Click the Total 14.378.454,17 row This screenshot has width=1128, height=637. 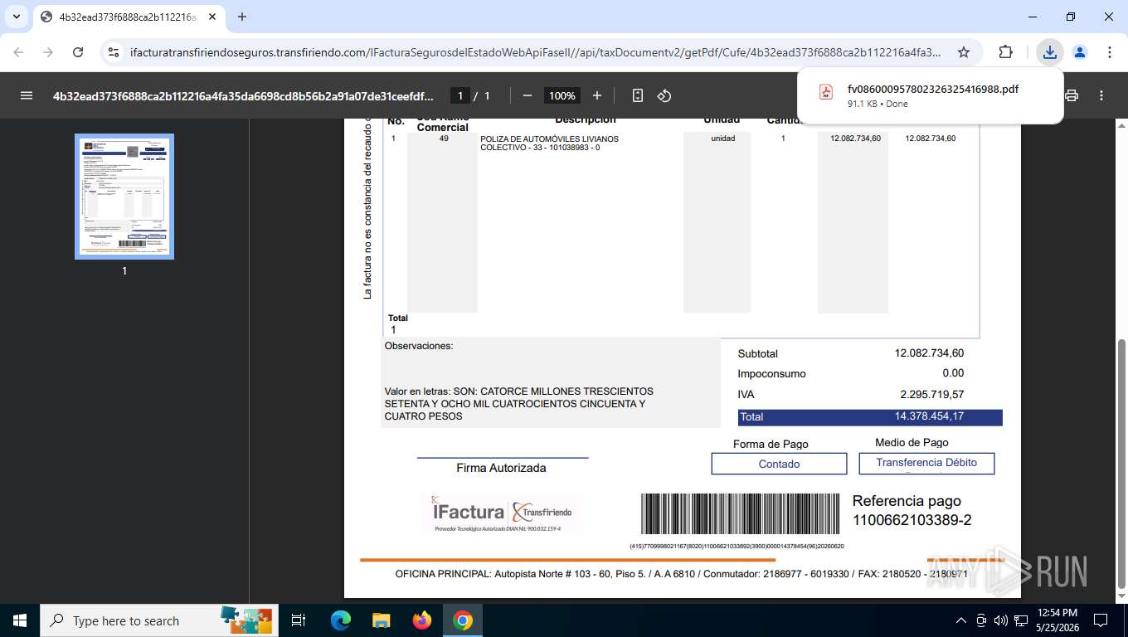(870, 416)
